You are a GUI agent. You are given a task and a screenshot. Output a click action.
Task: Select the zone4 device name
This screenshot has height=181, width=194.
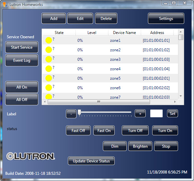coord(115,69)
